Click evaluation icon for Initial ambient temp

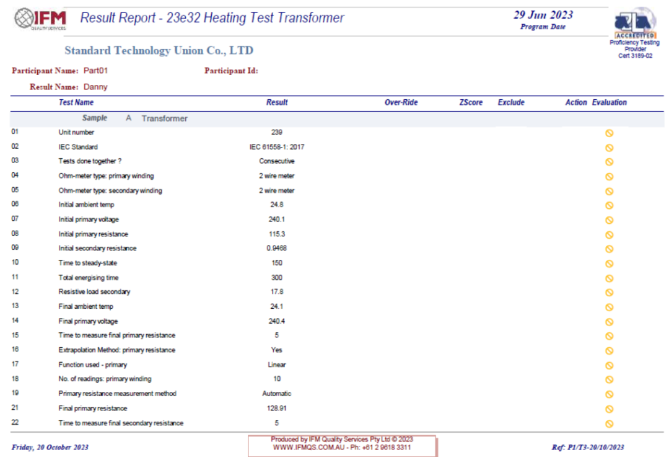tap(609, 205)
